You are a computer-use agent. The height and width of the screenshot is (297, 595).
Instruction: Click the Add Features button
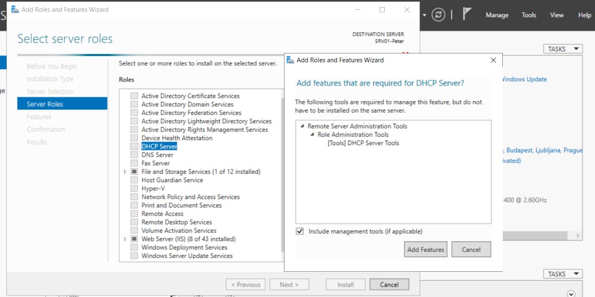(425, 249)
